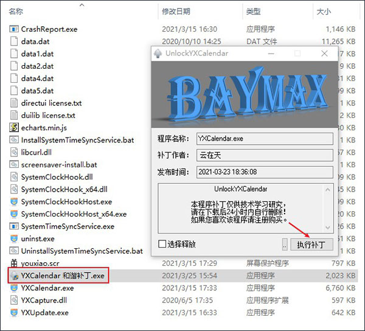Click the BAYMAX banner image
The image size is (365, 331).
245,94
